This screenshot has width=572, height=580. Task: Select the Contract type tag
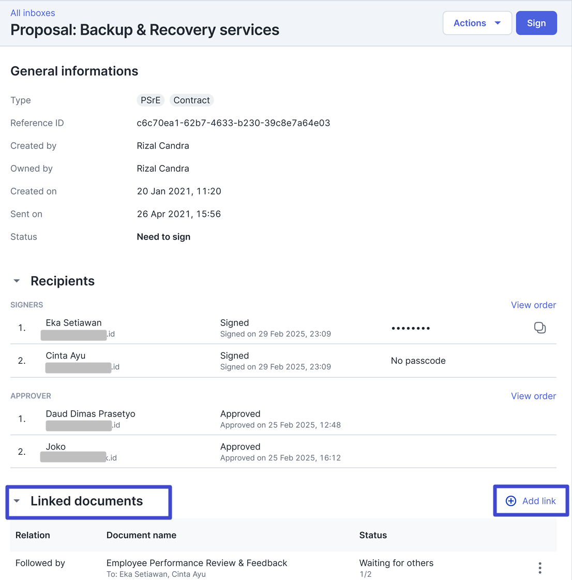click(x=191, y=100)
